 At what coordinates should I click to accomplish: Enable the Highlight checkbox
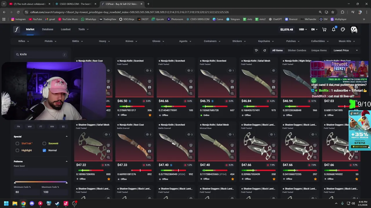click(17, 150)
